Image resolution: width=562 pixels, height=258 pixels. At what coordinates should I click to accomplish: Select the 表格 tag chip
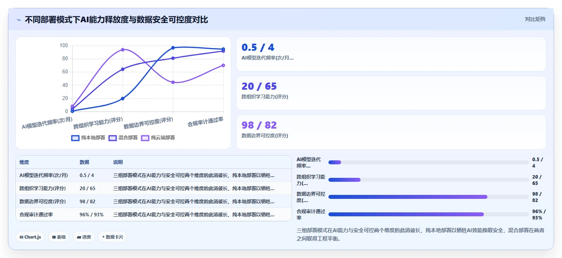(59, 237)
